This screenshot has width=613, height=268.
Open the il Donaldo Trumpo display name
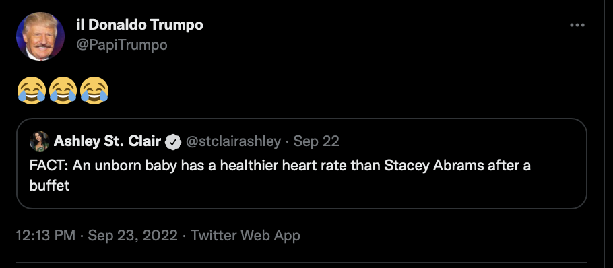(140, 25)
